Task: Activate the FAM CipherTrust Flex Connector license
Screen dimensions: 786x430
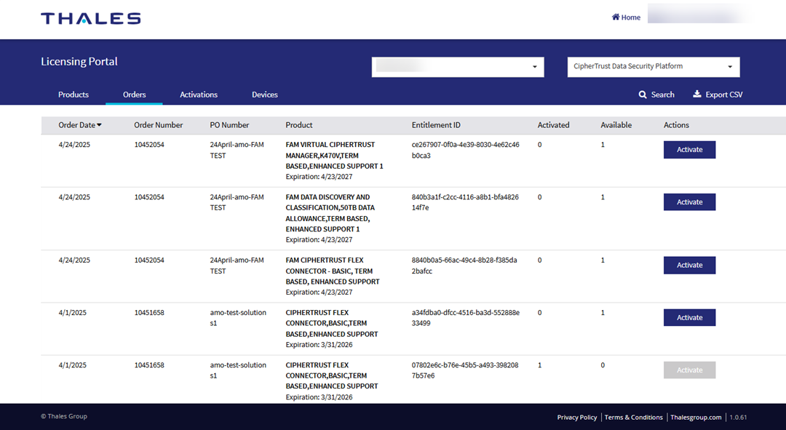Action: [688, 265]
